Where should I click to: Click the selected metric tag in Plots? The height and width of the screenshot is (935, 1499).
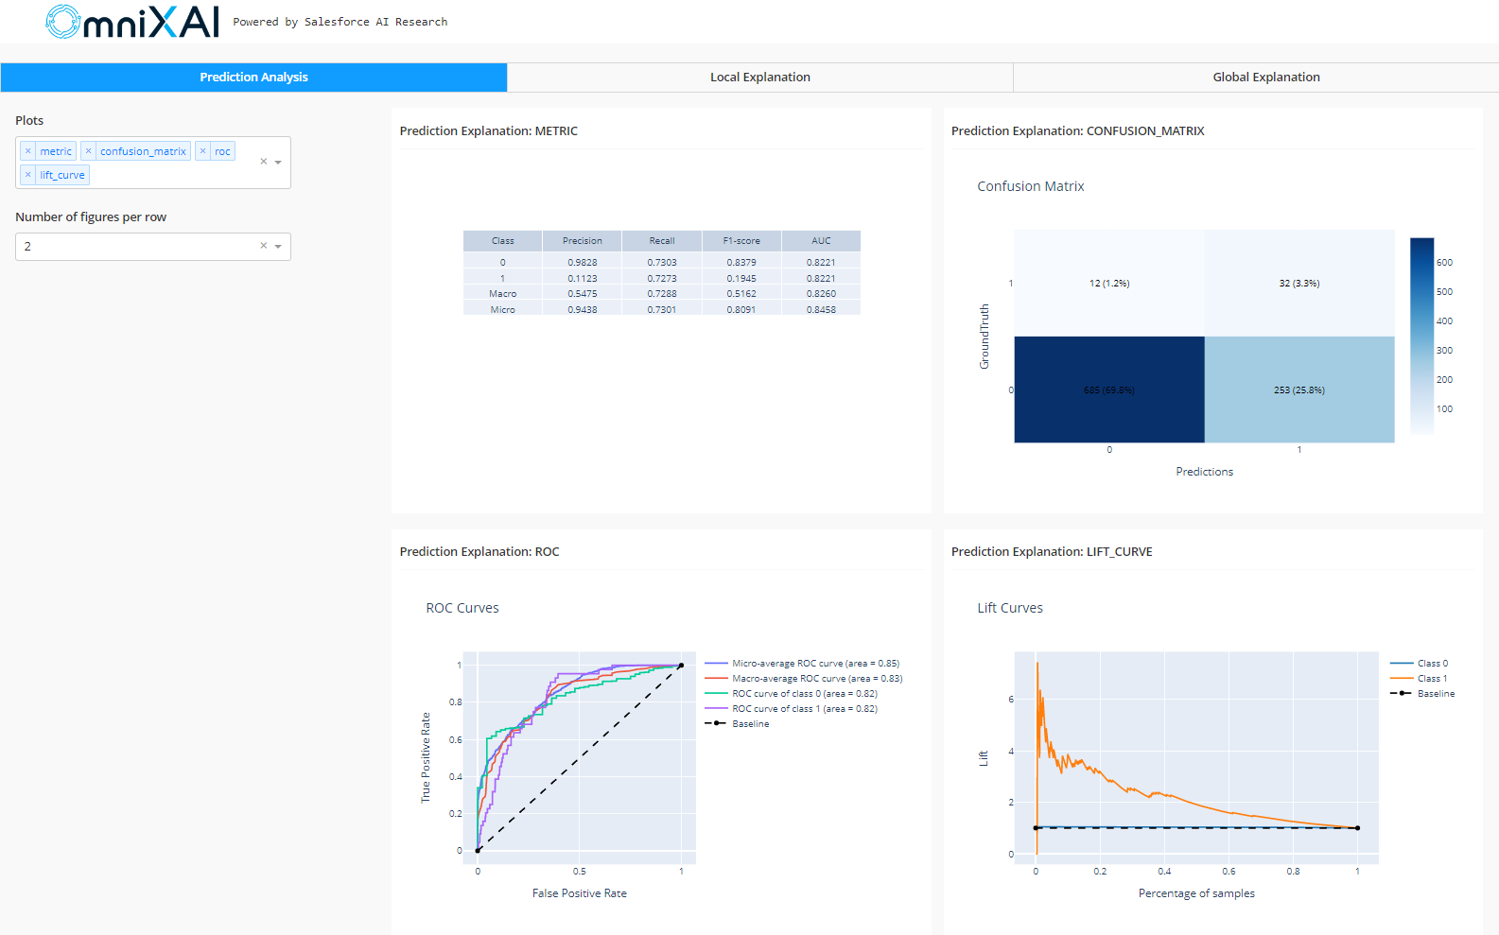(56, 151)
